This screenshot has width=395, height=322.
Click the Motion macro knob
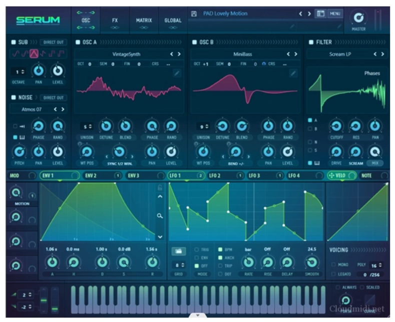[x=16, y=192]
